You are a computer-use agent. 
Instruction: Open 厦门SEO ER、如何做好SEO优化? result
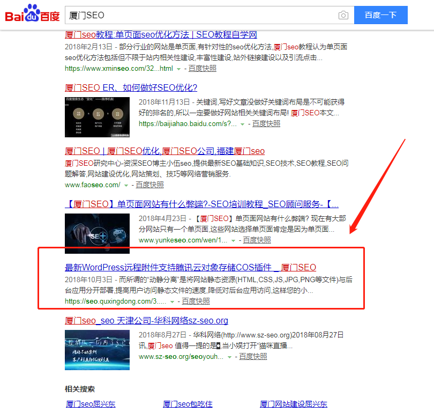(x=131, y=88)
